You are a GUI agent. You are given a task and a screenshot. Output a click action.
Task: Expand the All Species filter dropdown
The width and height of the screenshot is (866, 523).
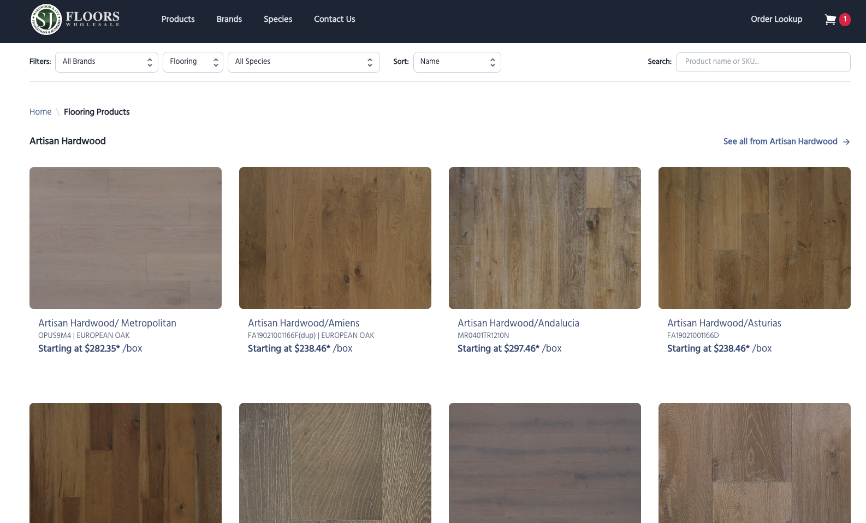[304, 62]
